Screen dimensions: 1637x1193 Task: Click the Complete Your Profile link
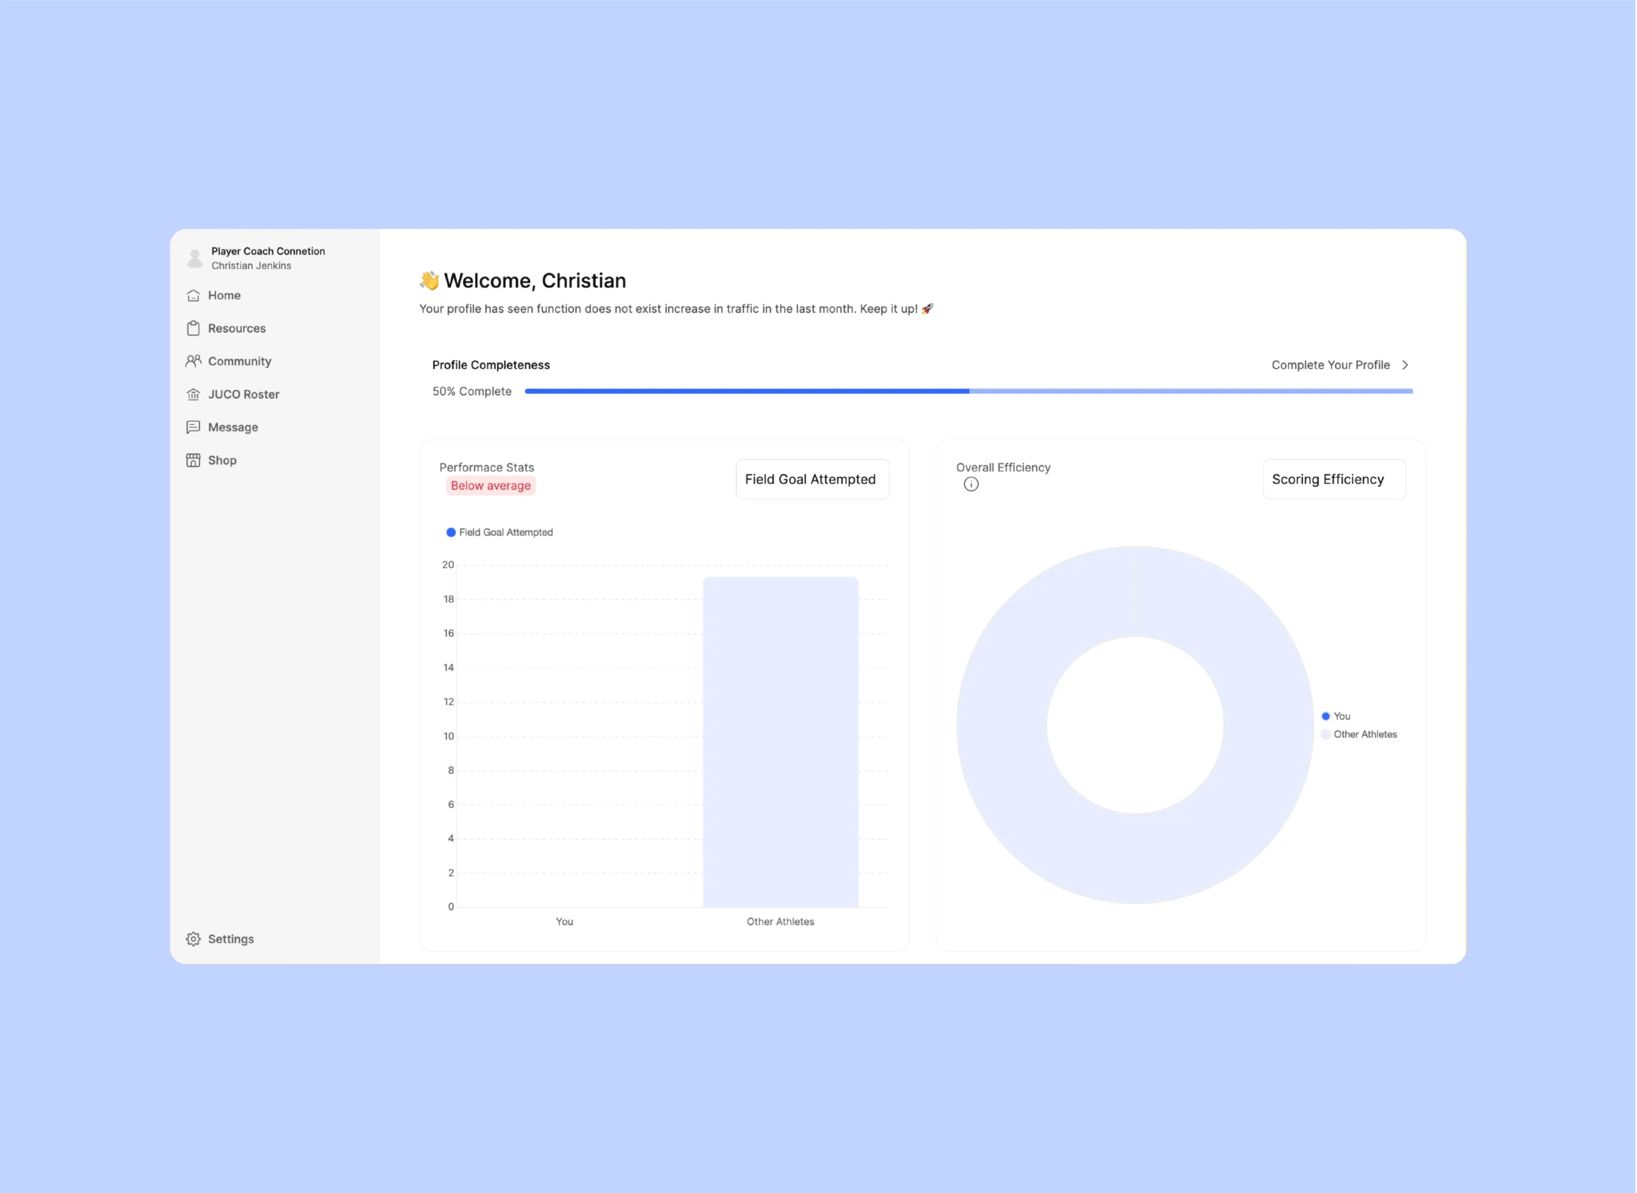click(x=1330, y=366)
